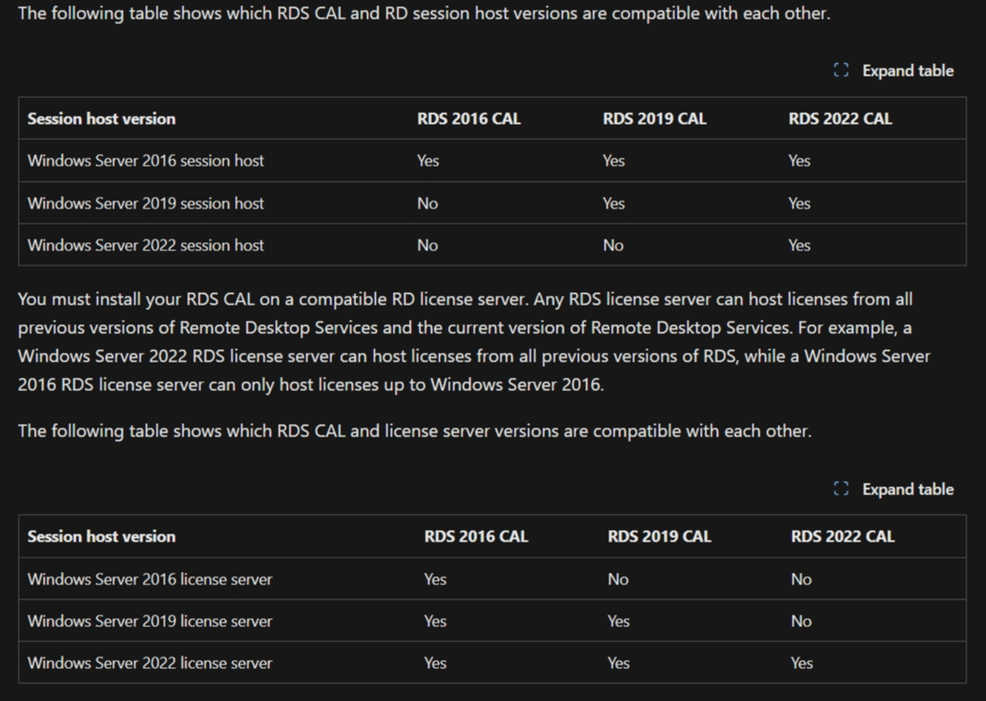Click the expand icon above the second table
The image size is (986, 701).
click(841, 489)
